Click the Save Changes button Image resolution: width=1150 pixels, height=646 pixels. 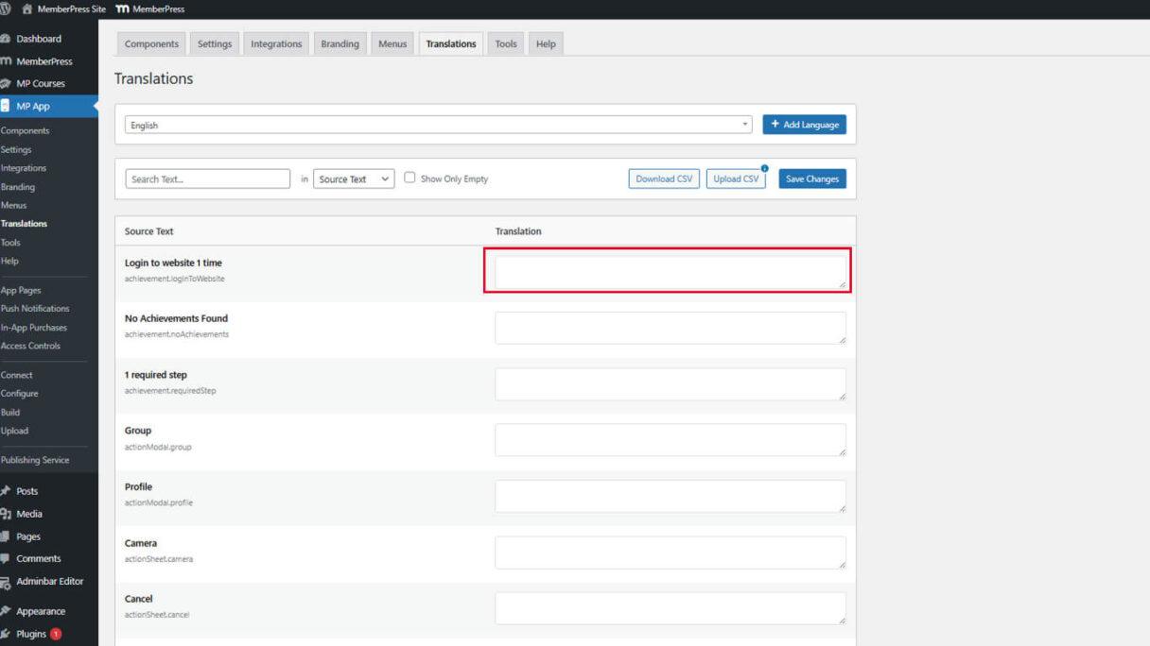(x=811, y=178)
